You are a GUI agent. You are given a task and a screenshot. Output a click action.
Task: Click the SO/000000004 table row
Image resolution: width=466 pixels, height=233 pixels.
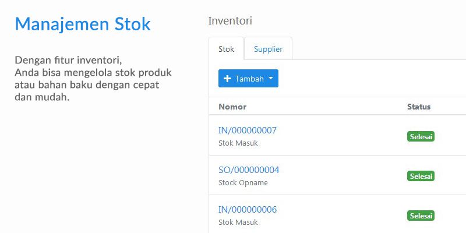337,175
